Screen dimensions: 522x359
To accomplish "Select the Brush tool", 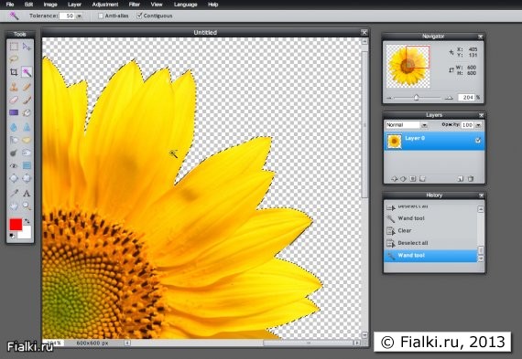I will (x=27, y=100).
